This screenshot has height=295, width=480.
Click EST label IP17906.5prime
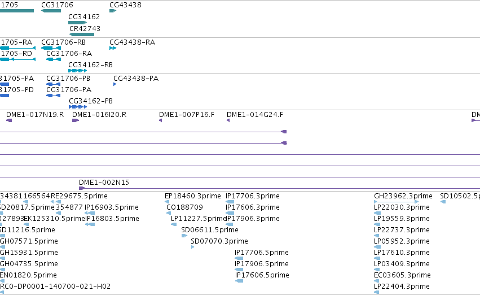262,264
